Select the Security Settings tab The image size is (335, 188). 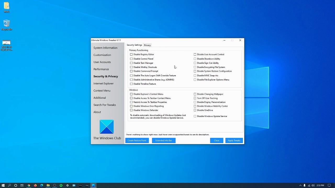click(134, 45)
